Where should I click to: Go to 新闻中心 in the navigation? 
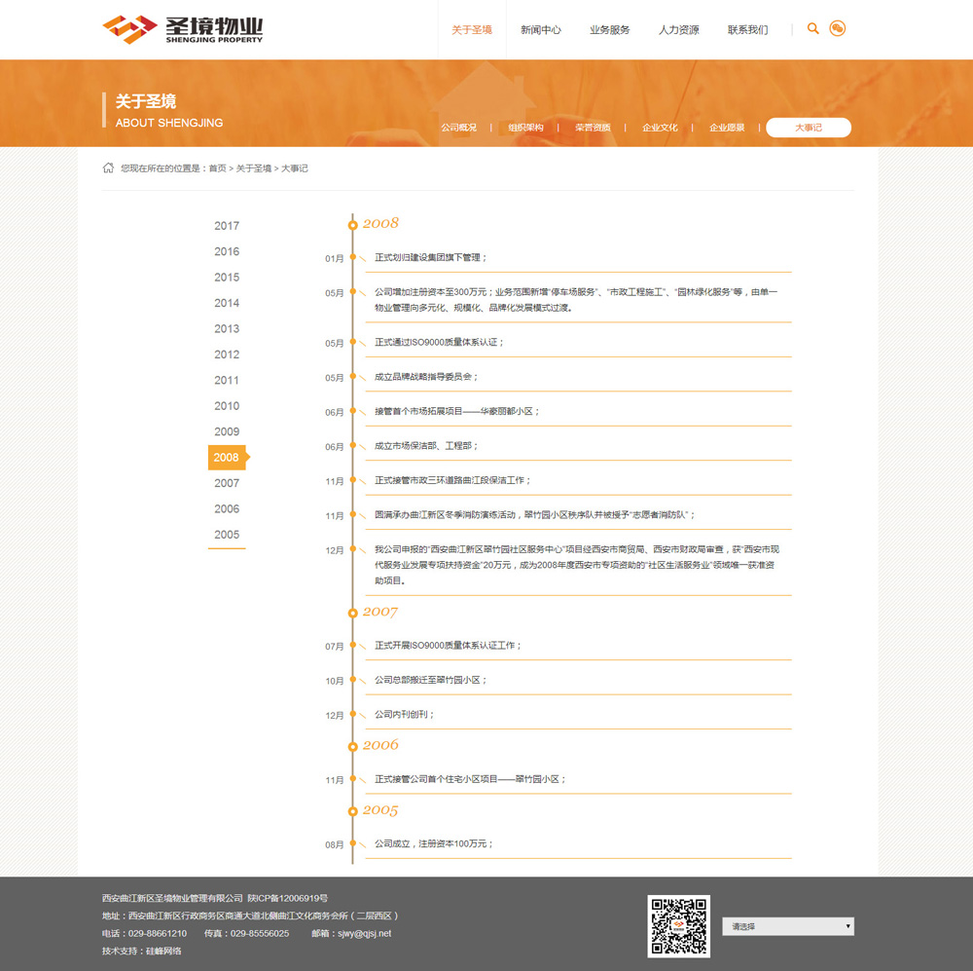[541, 30]
